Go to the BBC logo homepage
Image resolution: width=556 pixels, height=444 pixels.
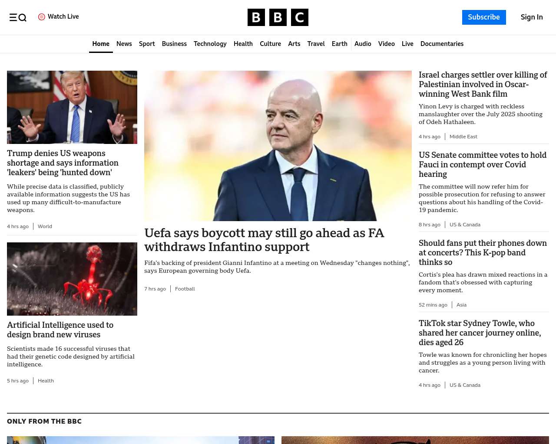278,17
